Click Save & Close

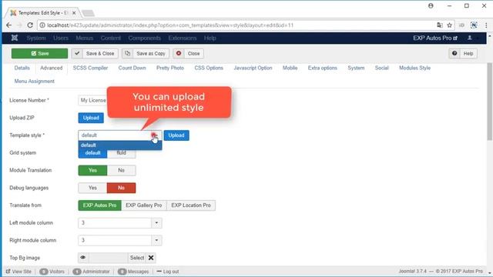pyautogui.click(x=95, y=53)
